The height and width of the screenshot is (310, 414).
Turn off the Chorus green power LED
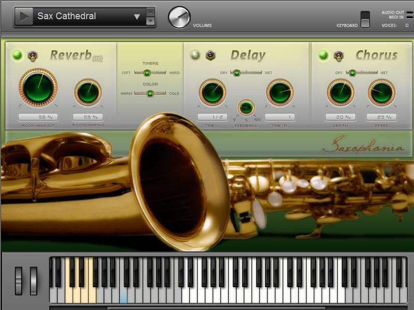tap(323, 55)
